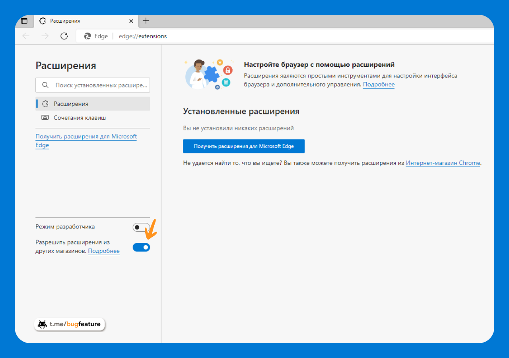Click the blue Получить расширения для Microsoft Edge button

(x=244, y=146)
